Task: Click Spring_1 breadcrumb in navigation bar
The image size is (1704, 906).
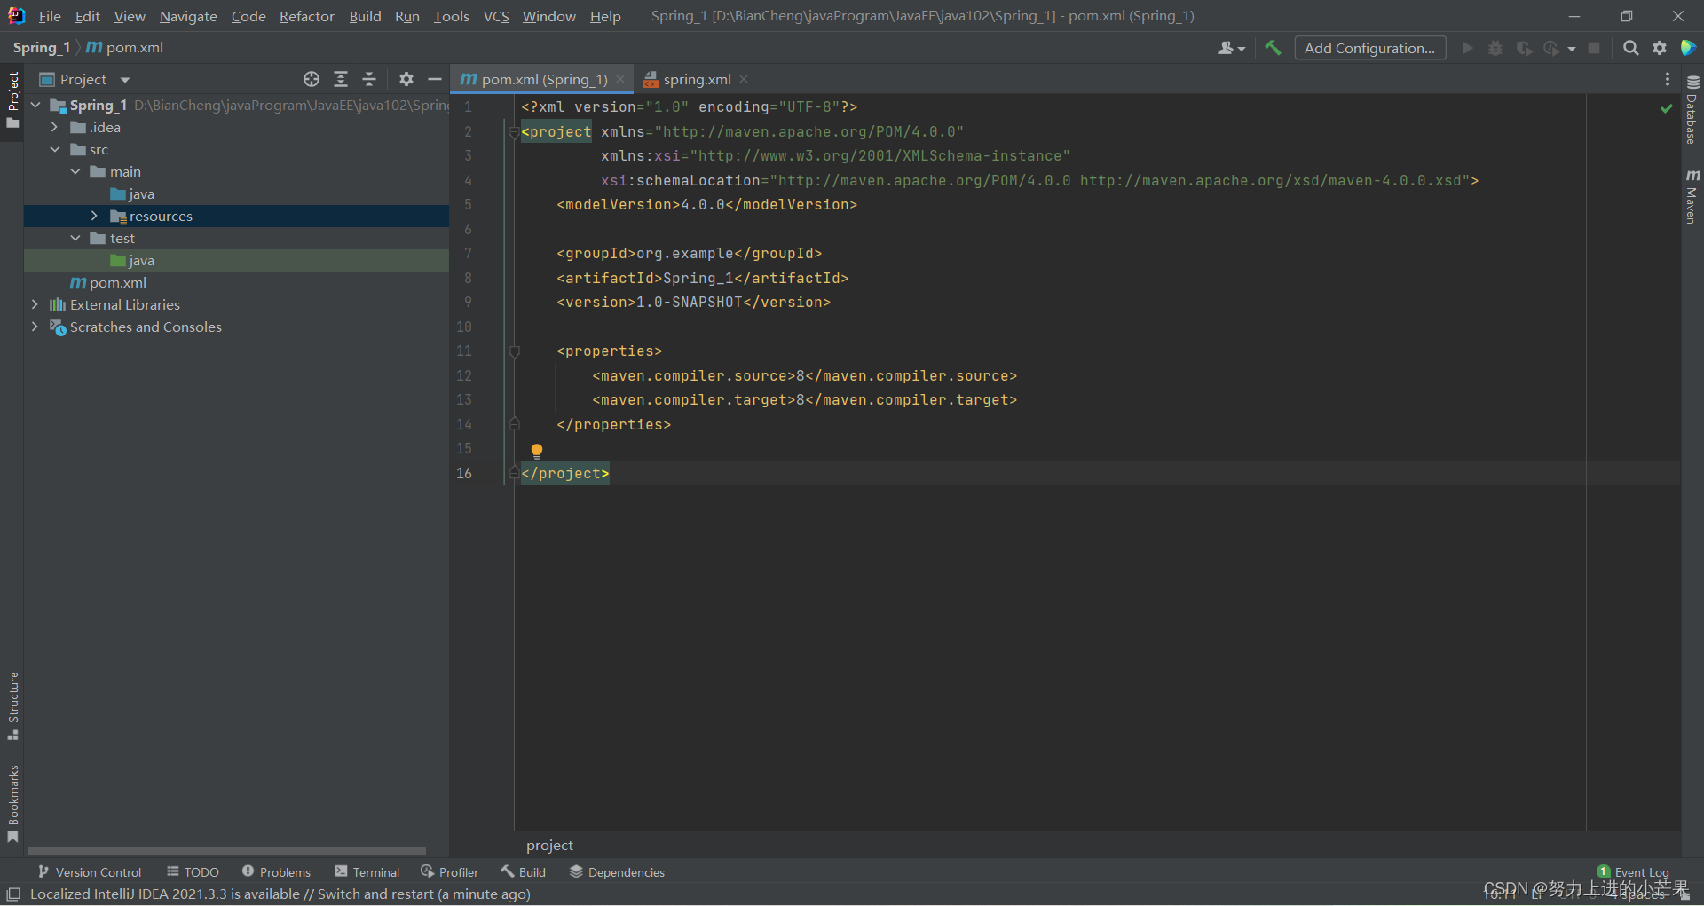Action: [41, 48]
